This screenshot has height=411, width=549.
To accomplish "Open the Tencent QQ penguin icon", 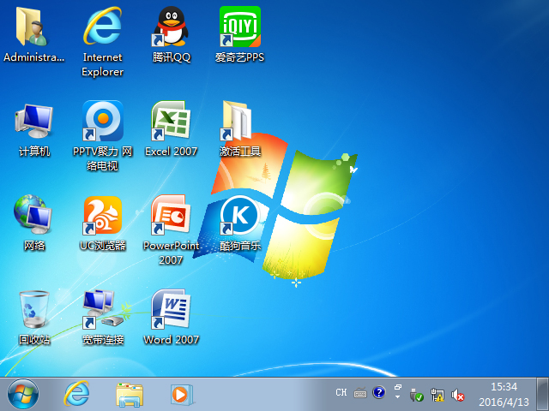I will [x=171, y=34].
